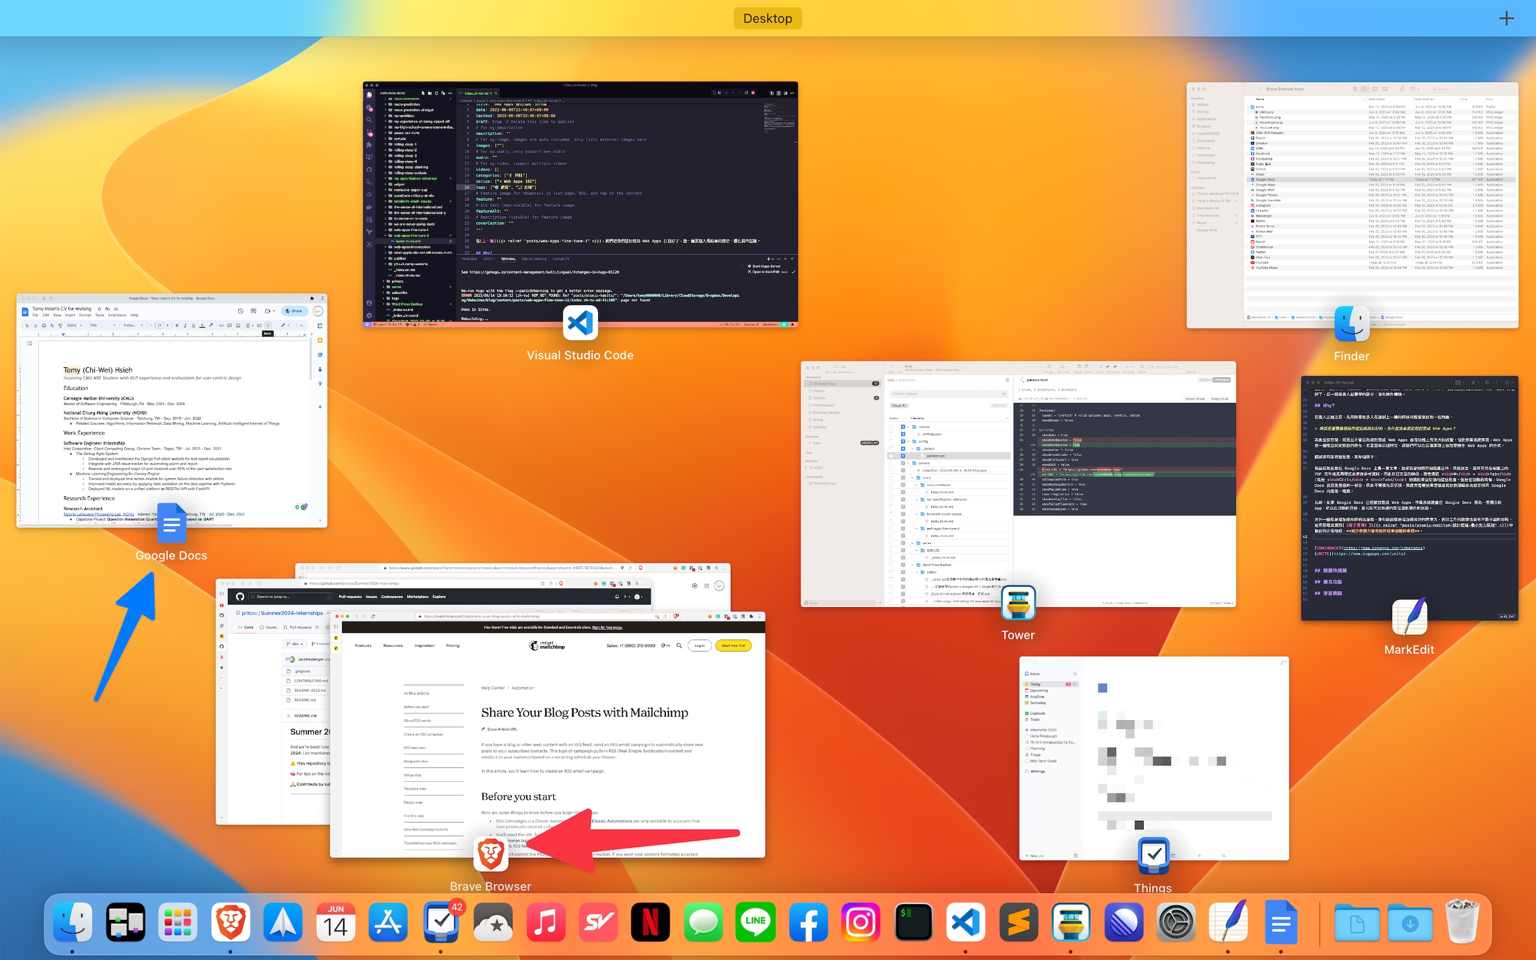The height and width of the screenshot is (960, 1536).
Task: Collapse Google Docs toolbar with the up chevron
Action: (x=301, y=326)
